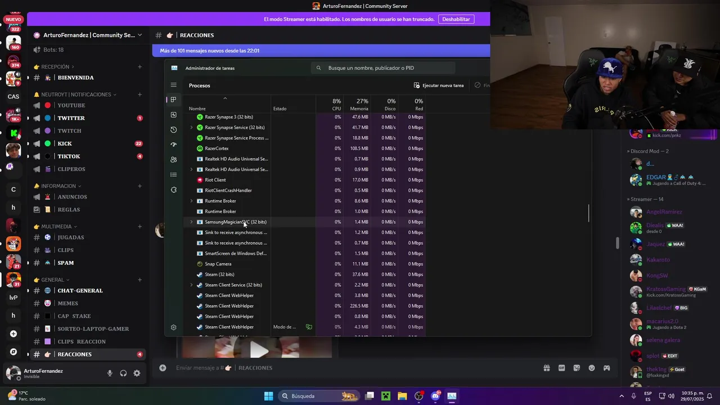
Task: Expand the SamsungMagicianSVC (32 bits) process
Action: pos(191,222)
